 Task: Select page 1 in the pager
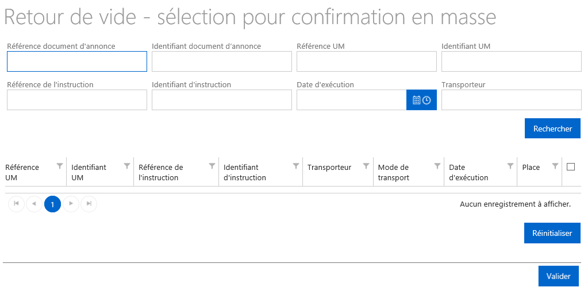pos(52,204)
